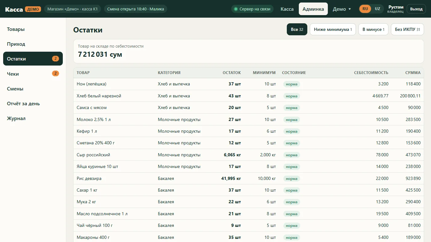Open the Демо dropdown menu
Screen dimensions: 431x242
click(342, 9)
